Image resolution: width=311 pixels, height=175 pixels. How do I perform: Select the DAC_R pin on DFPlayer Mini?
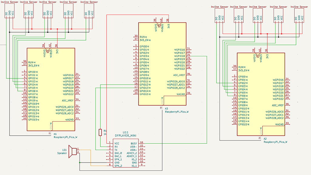tap(118, 153)
